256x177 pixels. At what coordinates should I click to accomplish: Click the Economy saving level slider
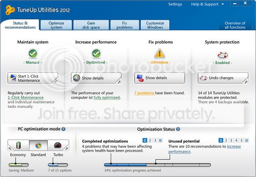click(x=18, y=165)
